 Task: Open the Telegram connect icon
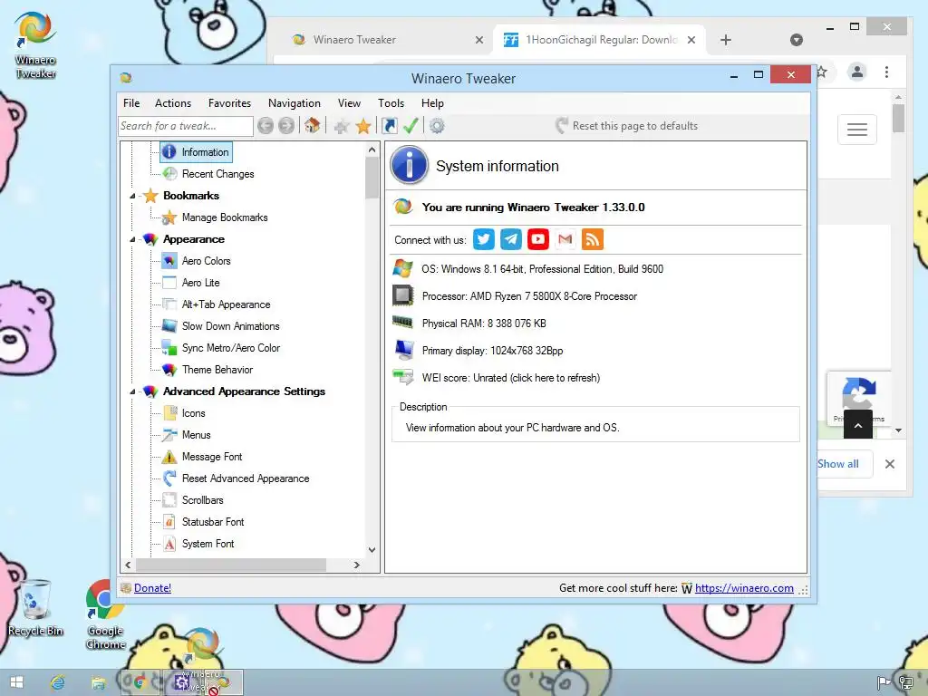pos(511,239)
